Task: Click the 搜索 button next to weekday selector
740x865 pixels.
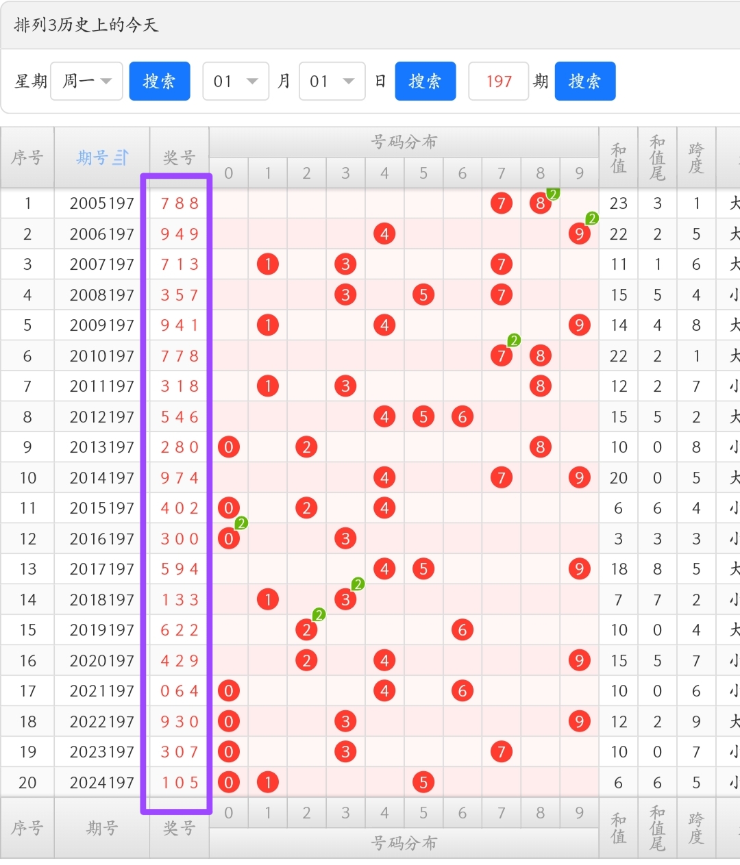Action: (160, 81)
